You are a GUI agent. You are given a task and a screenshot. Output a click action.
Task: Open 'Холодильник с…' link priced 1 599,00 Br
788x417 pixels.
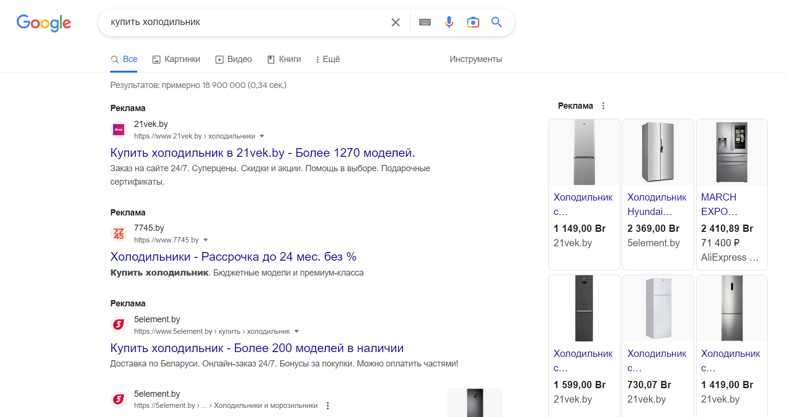click(583, 361)
